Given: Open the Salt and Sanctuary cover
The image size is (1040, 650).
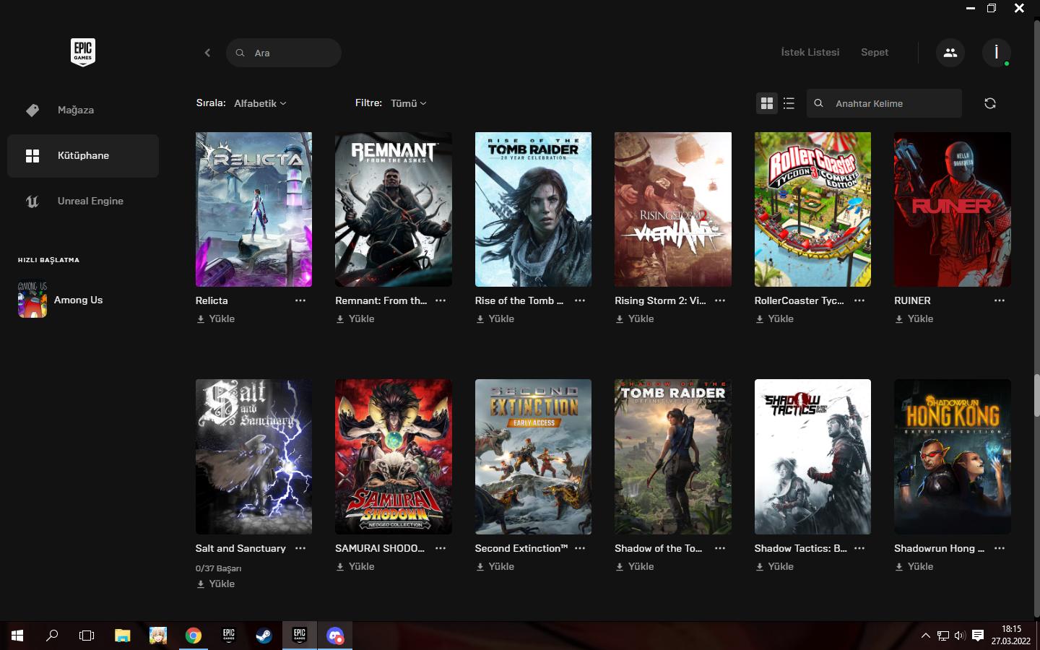Looking at the screenshot, I should (x=253, y=457).
